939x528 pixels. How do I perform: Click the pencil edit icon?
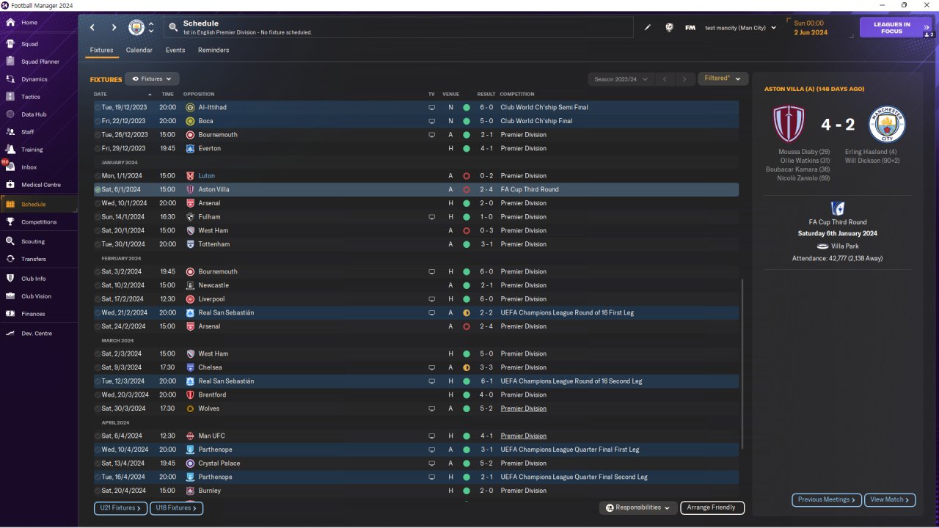[x=648, y=28]
